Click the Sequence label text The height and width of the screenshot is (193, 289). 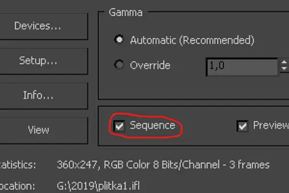point(152,125)
